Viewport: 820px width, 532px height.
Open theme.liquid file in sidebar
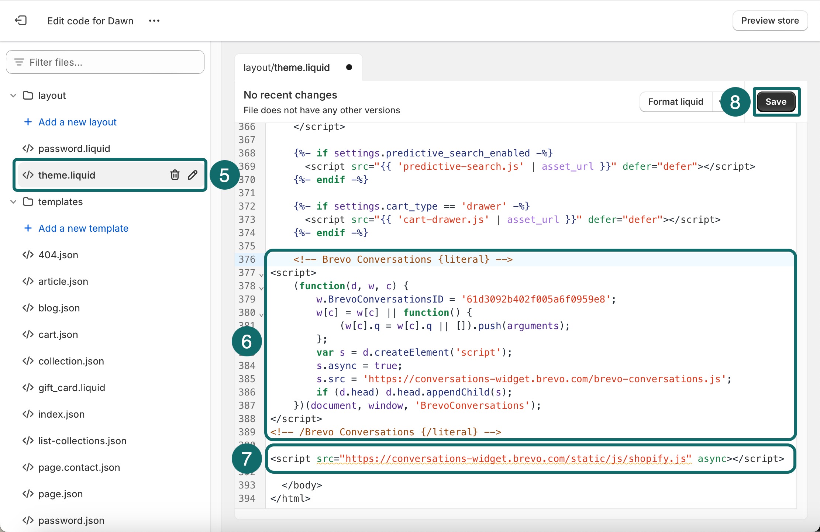[x=67, y=175]
